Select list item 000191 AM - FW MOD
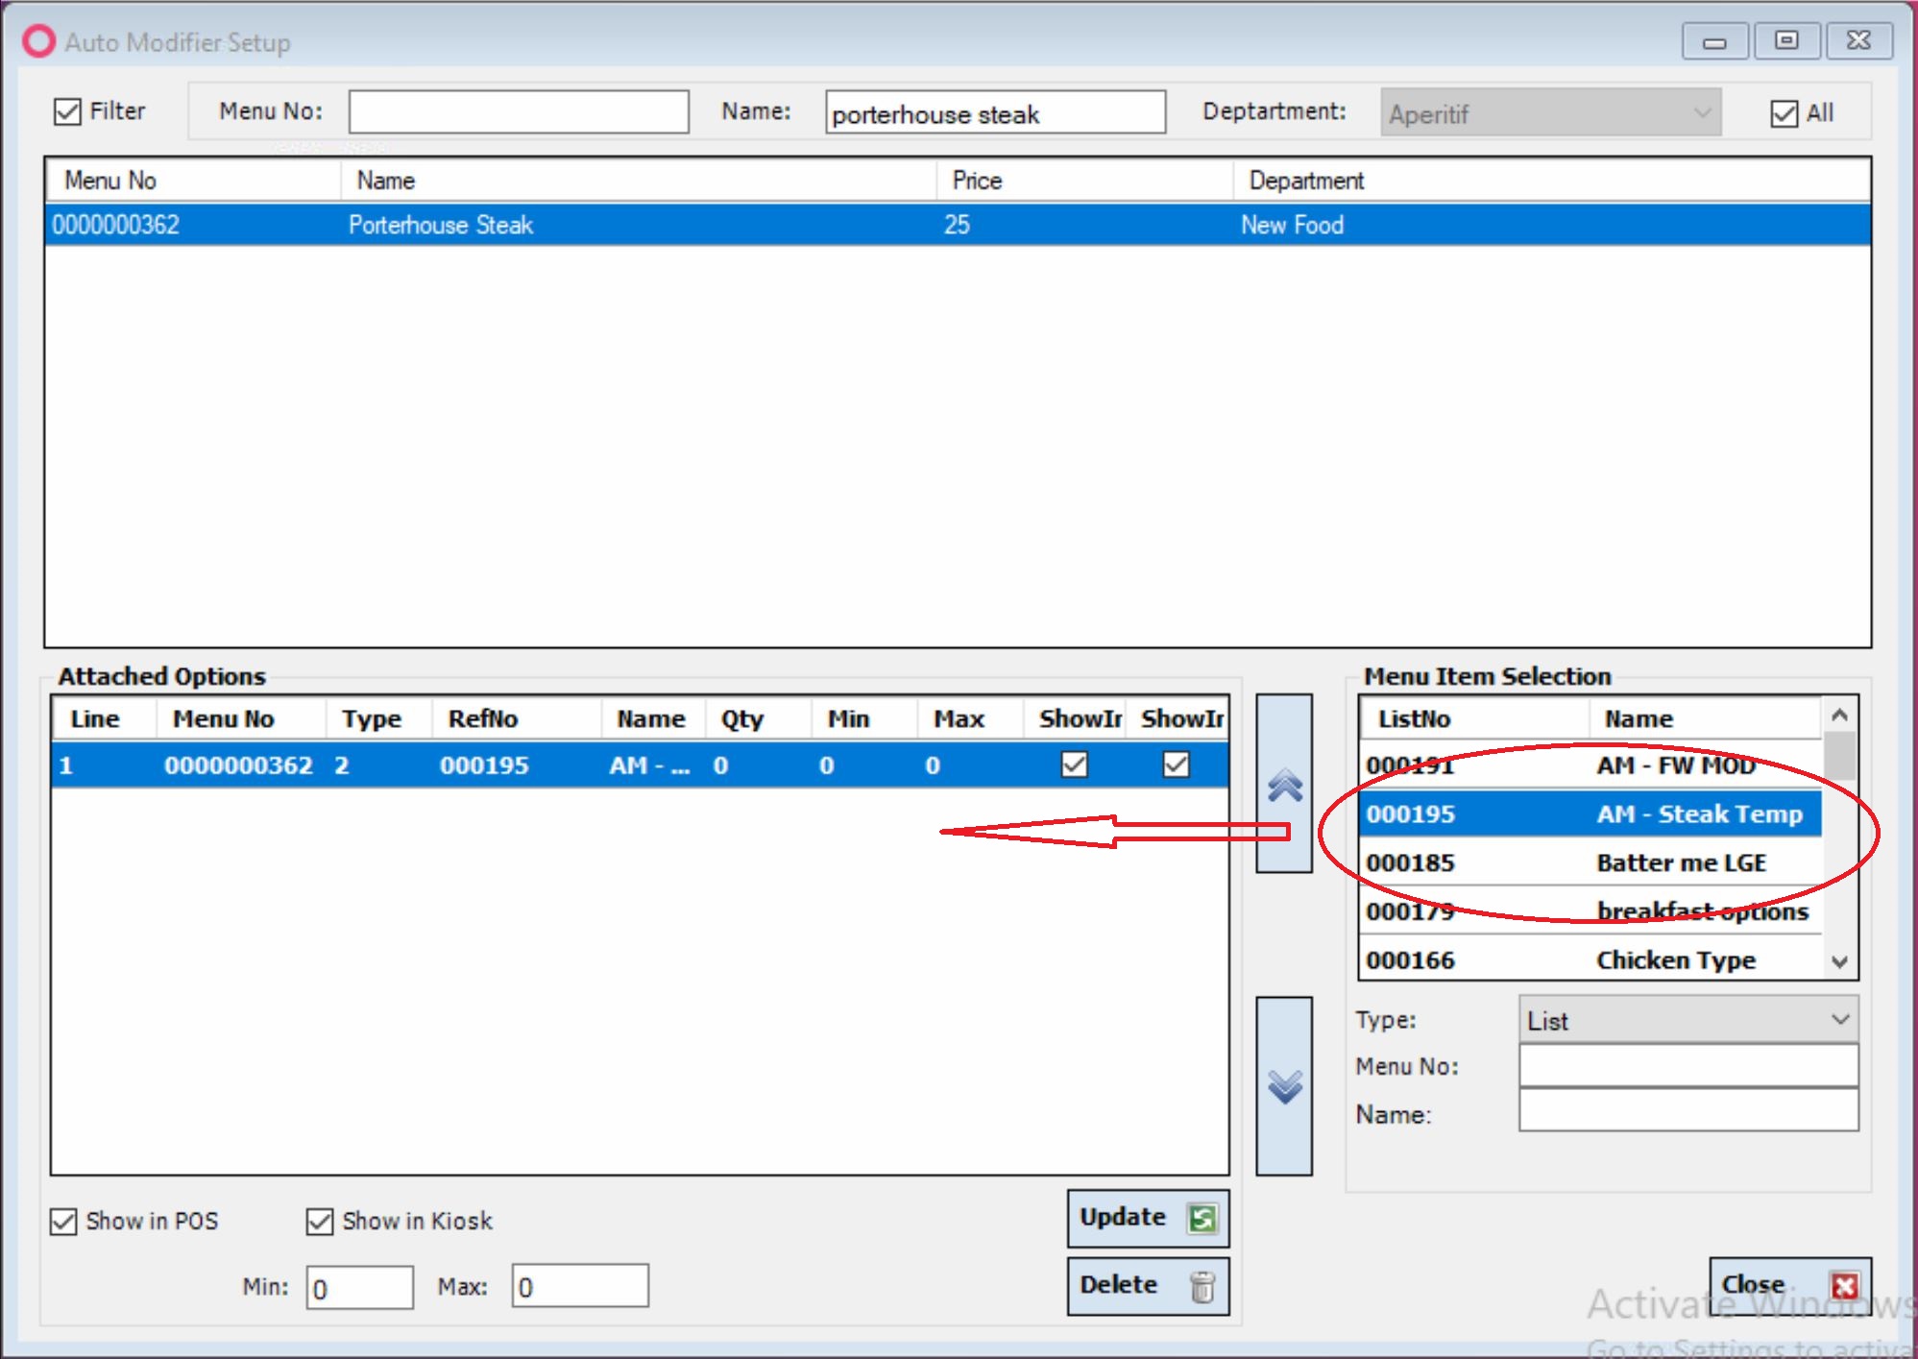This screenshot has height=1359, width=1918. [x=1590, y=765]
